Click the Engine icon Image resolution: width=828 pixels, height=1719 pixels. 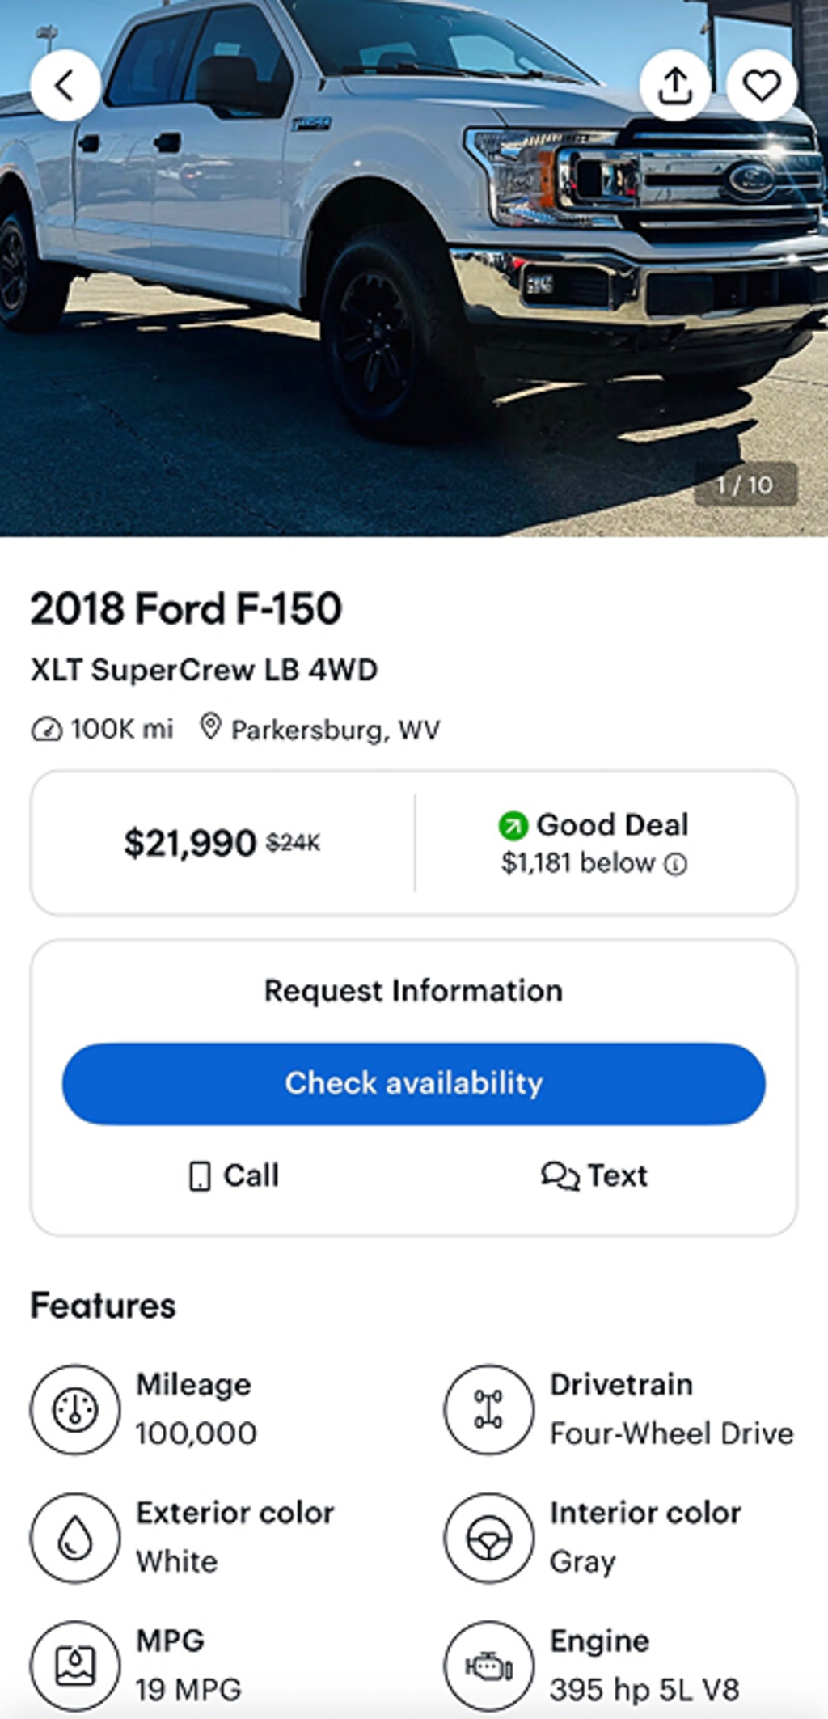(x=488, y=1665)
